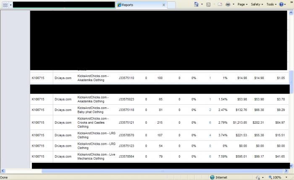Click the Help question mark icon
This screenshot has height=180, width=294.
[x=281, y=4]
